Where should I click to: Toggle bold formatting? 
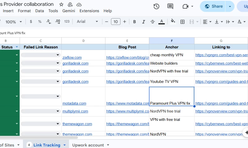point(135,22)
